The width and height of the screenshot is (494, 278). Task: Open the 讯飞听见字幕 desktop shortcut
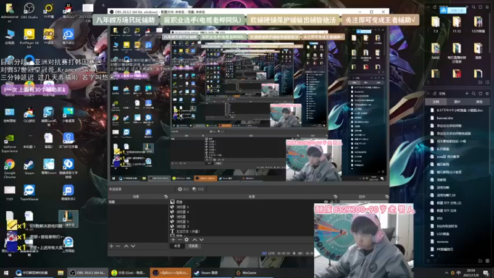click(x=68, y=141)
